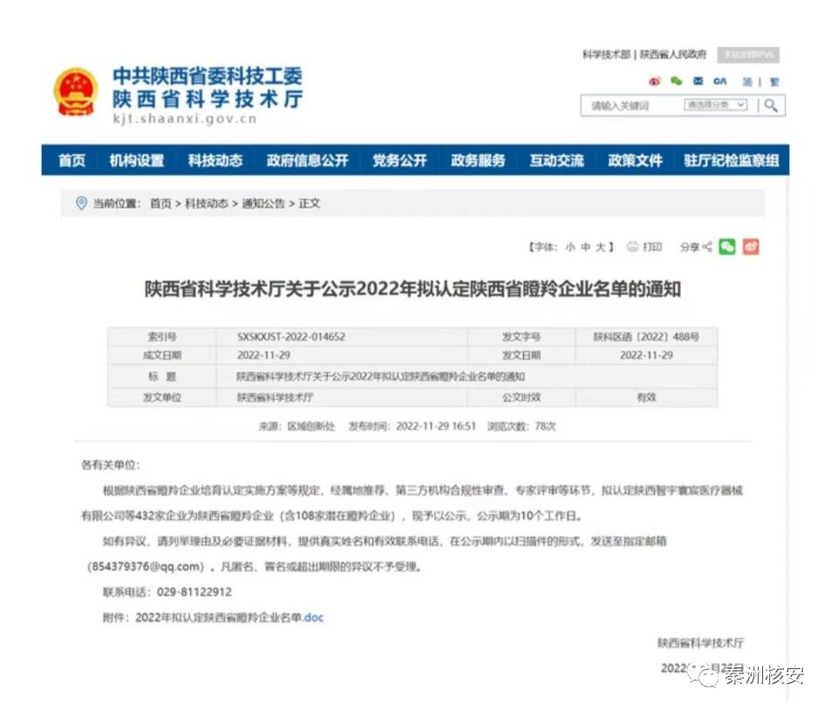Open the WeChat icon in header

[x=677, y=80]
